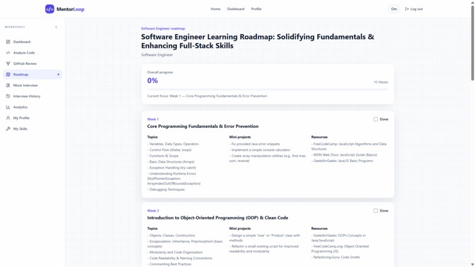Click Modularity and Code Organization topic
475x267 pixels.
[x=175, y=252]
